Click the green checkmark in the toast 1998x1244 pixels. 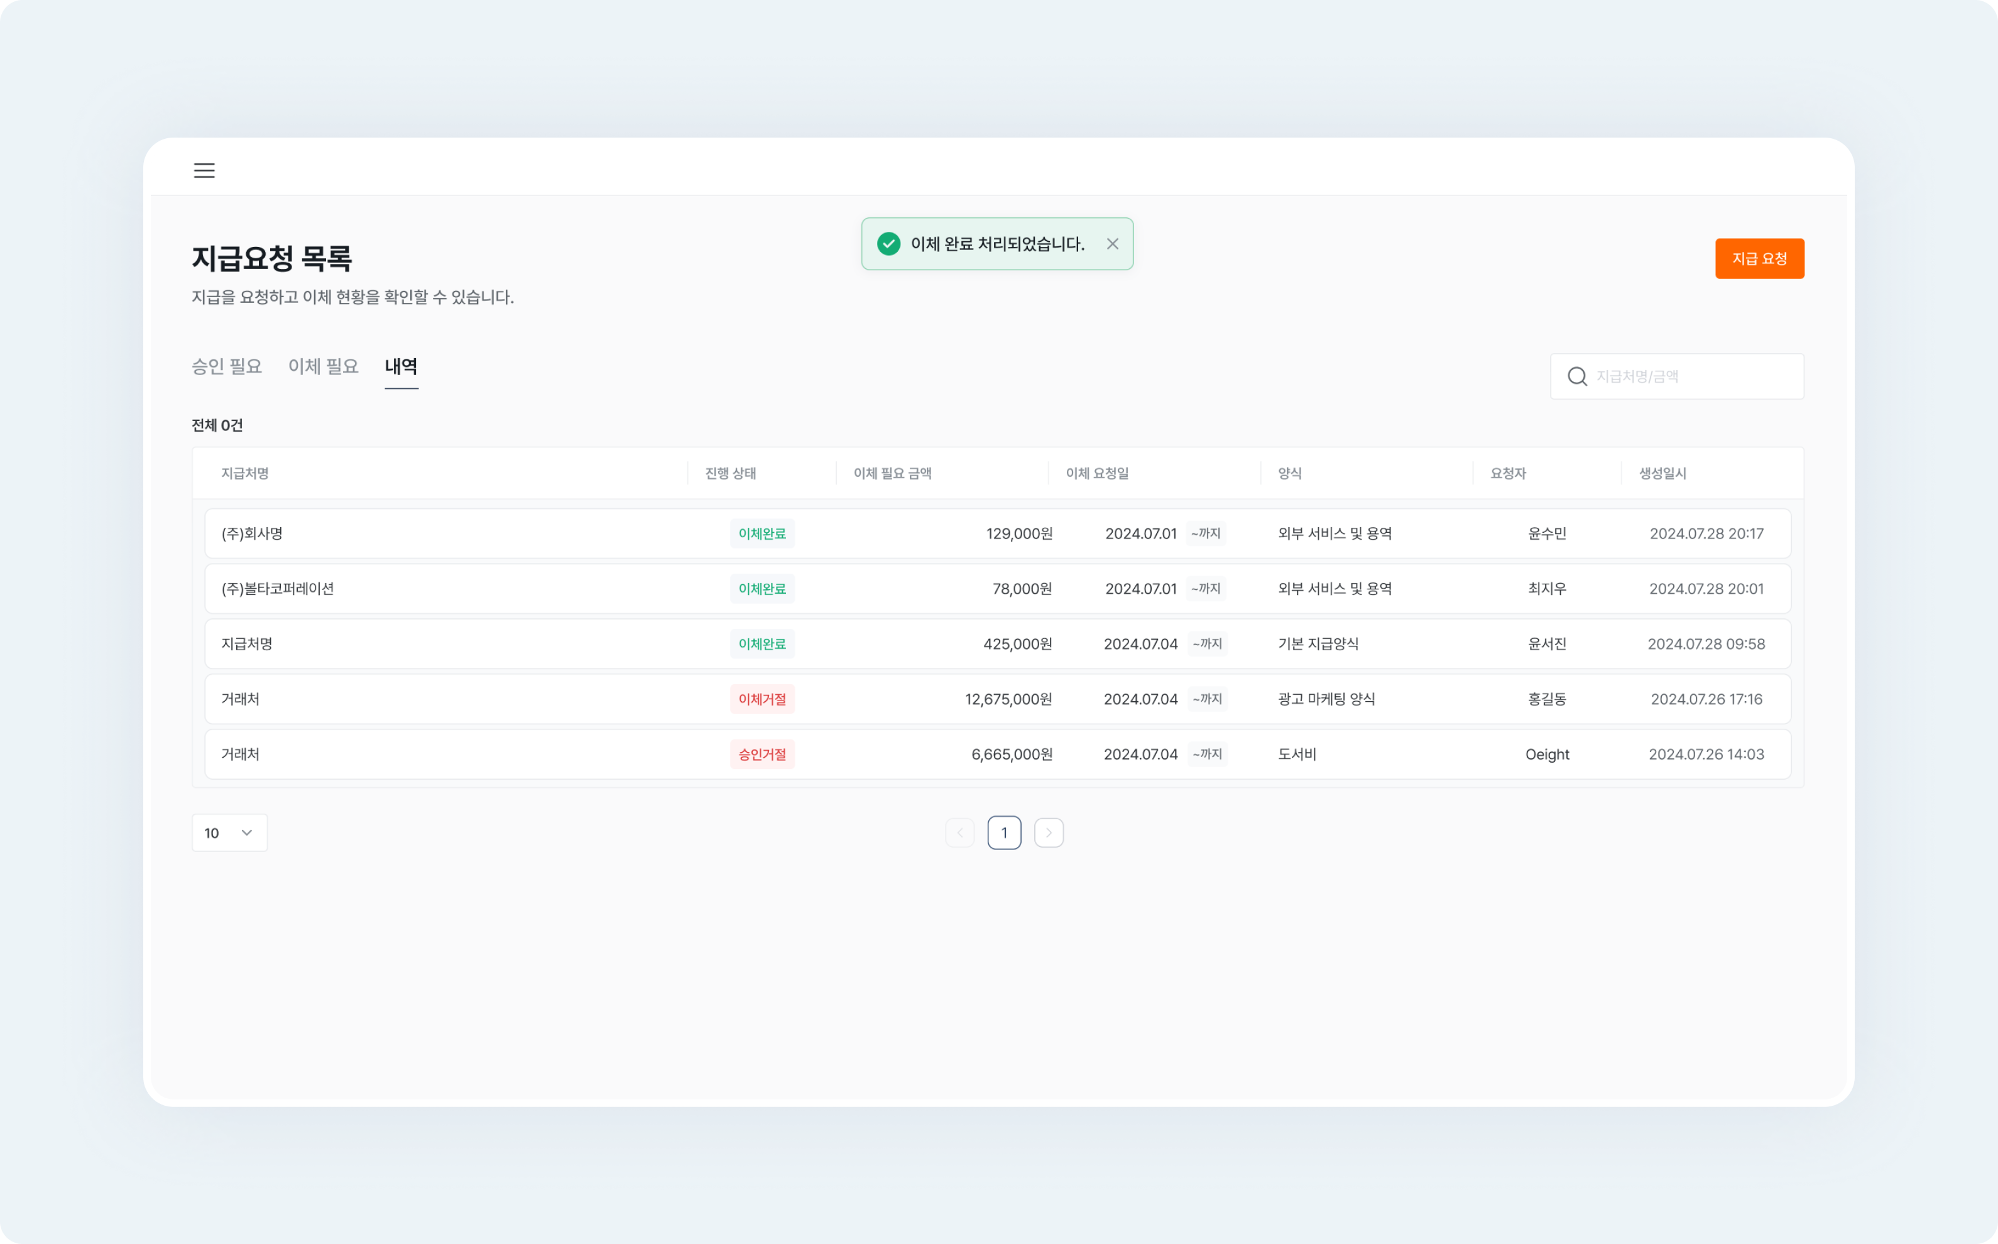(889, 244)
